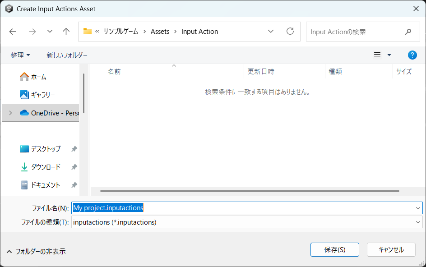Open the file type combo box
The width and height of the screenshot is (426, 267).
coord(246,222)
